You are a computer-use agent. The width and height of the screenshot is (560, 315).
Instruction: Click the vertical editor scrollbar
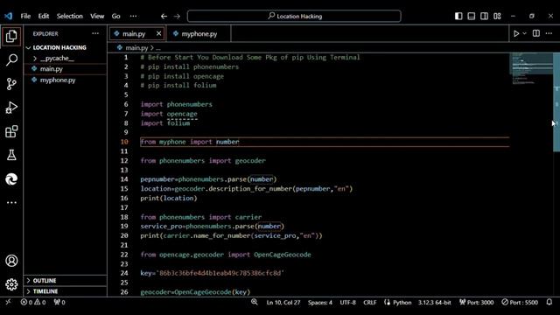click(556, 102)
